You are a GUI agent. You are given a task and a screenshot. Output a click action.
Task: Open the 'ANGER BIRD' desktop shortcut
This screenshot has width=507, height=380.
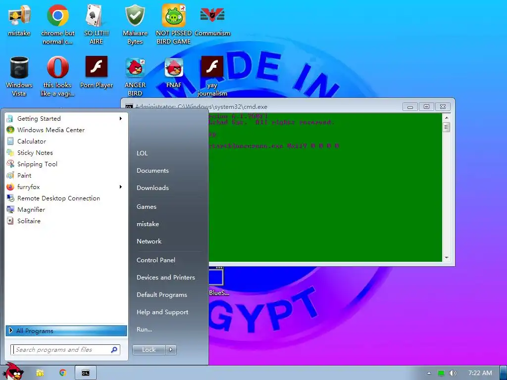coord(135,76)
